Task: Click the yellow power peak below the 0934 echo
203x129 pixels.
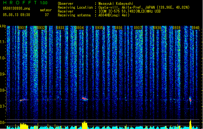Action: 85,125
